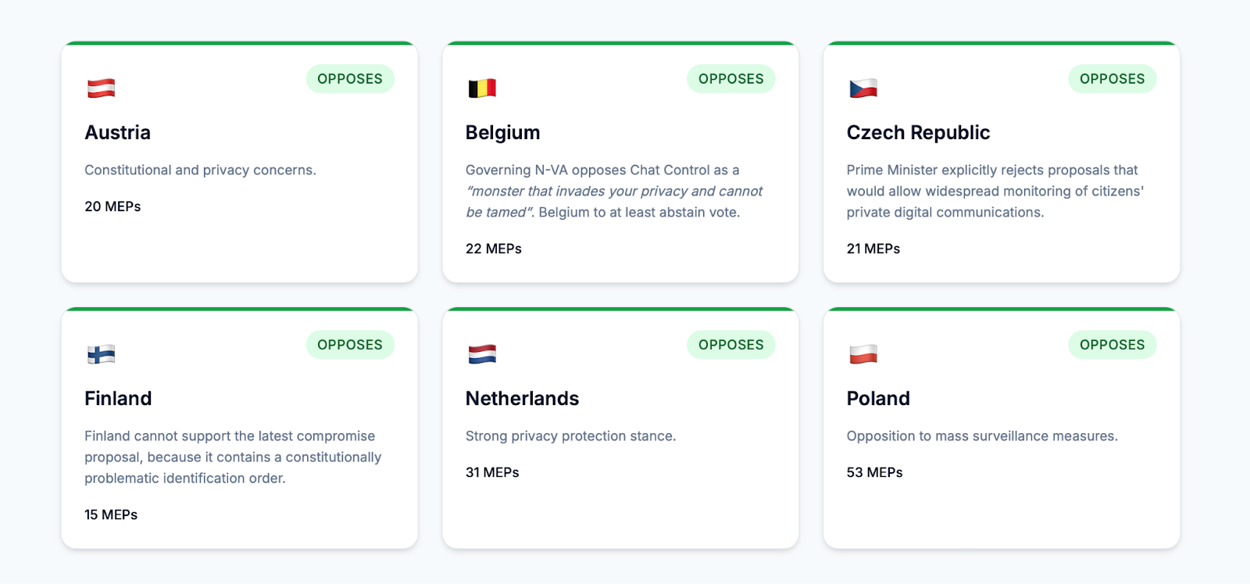Click the Poland flag icon
The width and height of the screenshot is (1250, 584).
(863, 354)
